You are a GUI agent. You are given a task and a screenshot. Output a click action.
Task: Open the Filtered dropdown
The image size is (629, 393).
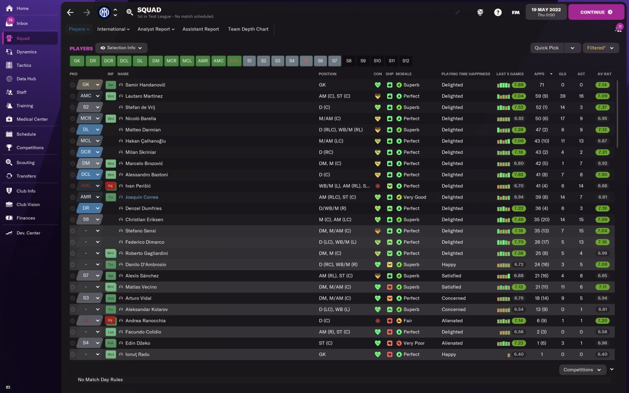[600, 48]
